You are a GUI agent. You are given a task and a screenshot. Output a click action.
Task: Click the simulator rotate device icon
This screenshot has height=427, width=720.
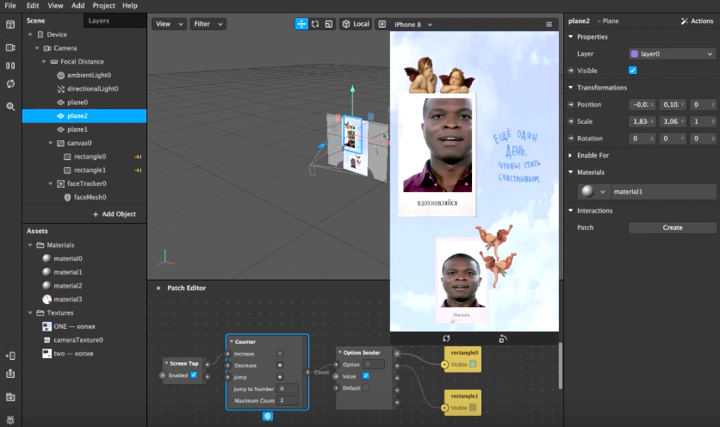[x=503, y=338]
